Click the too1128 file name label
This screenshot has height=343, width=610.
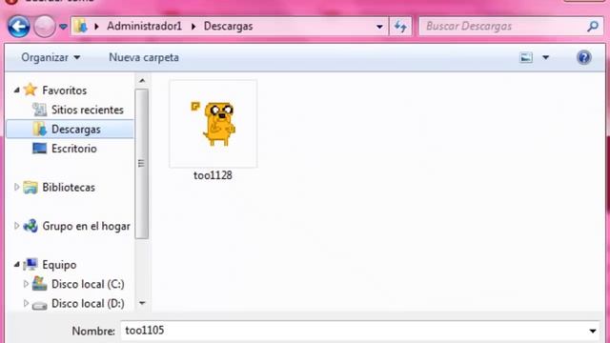point(213,175)
